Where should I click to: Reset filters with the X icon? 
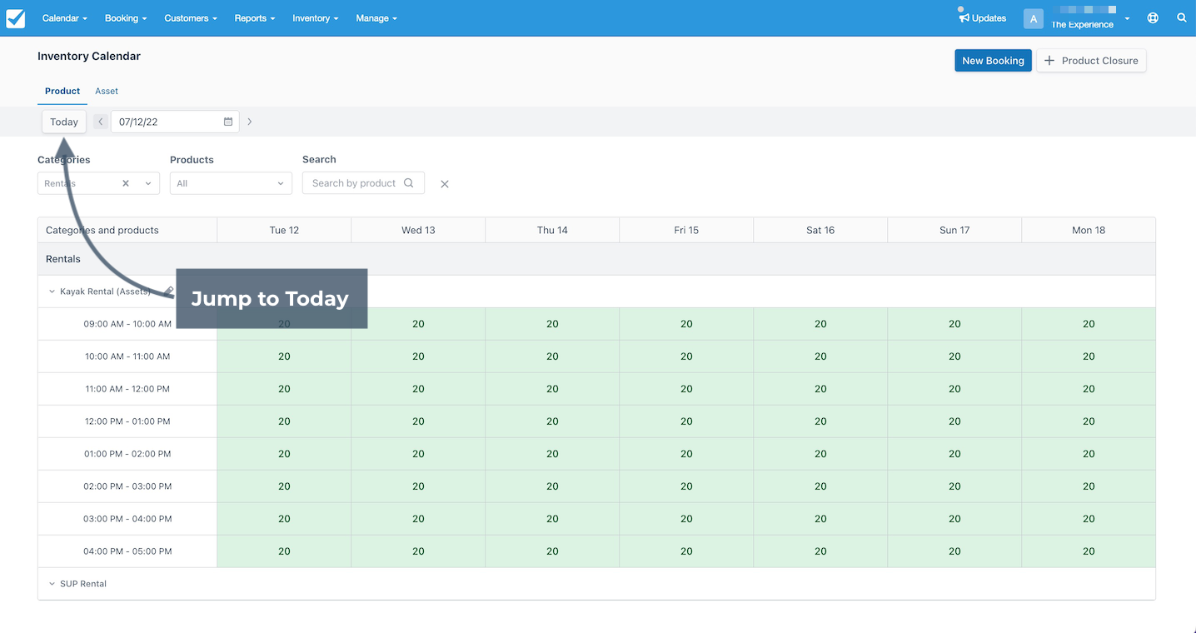coord(445,184)
